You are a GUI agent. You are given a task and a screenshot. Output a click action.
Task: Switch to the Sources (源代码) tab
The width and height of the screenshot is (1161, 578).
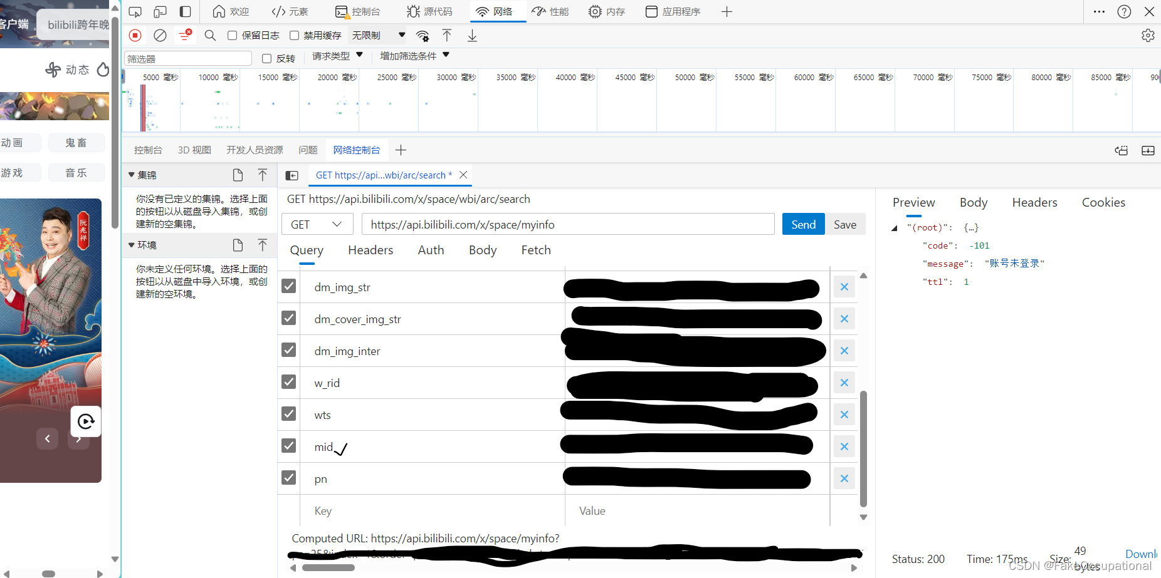[x=429, y=11]
